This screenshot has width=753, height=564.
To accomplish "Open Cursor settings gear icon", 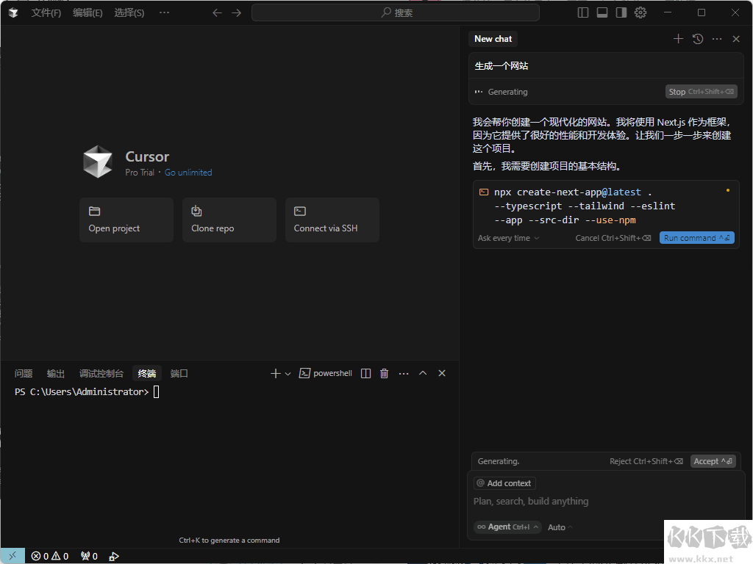I will (640, 12).
